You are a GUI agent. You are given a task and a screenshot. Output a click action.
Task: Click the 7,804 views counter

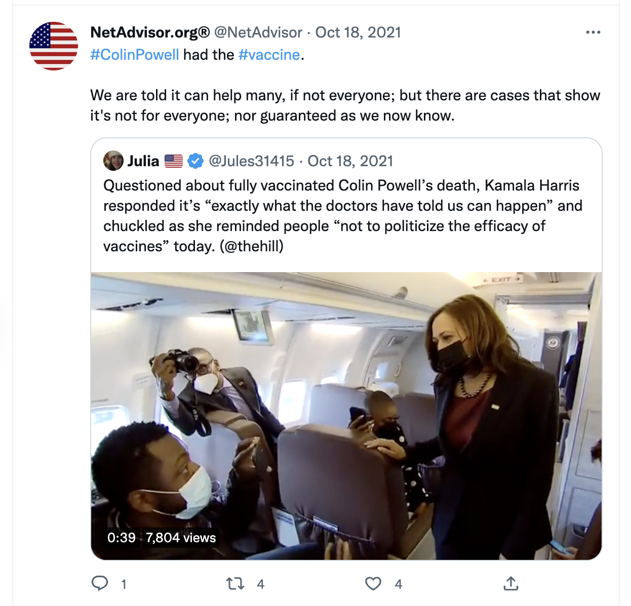181,538
